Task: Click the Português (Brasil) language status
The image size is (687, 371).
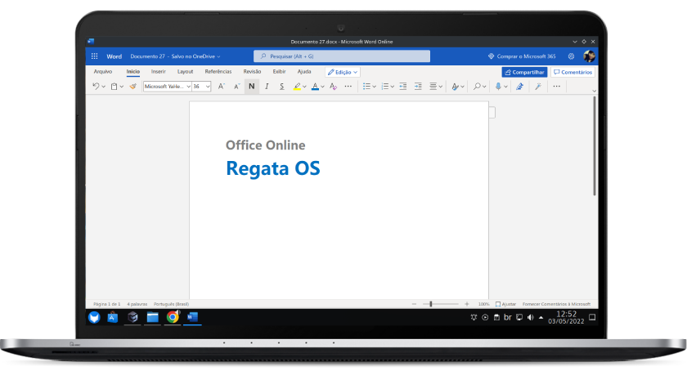Action: (x=171, y=304)
